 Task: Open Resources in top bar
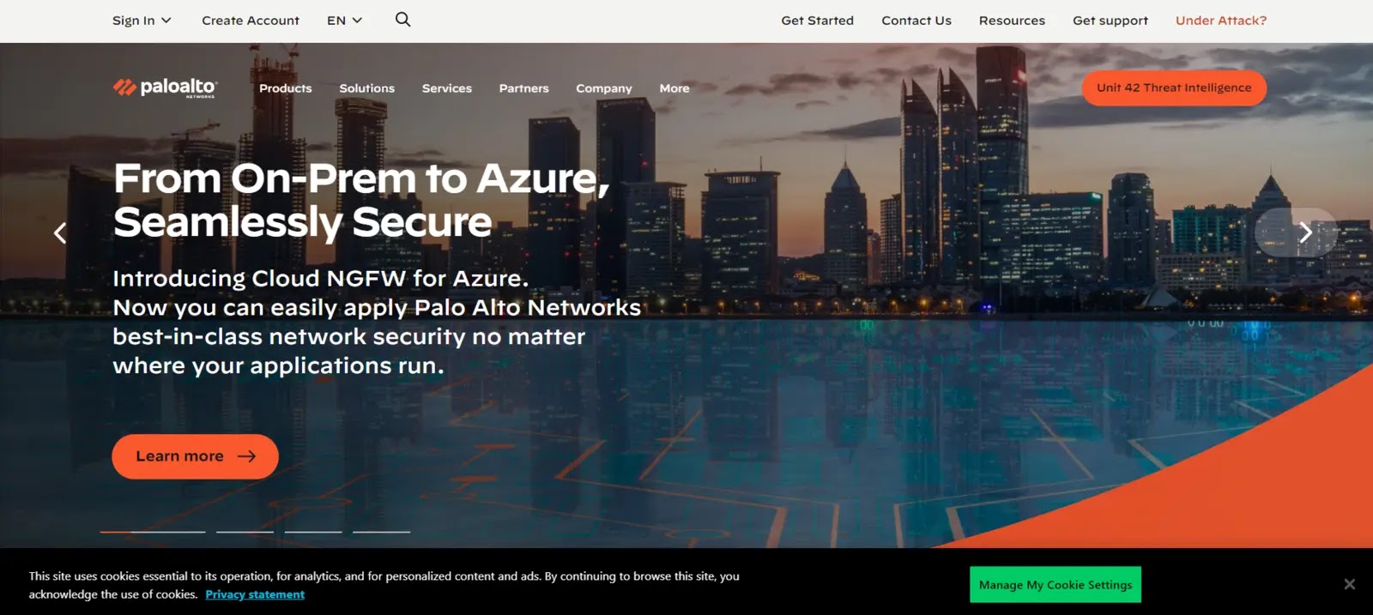tap(1012, 21)
